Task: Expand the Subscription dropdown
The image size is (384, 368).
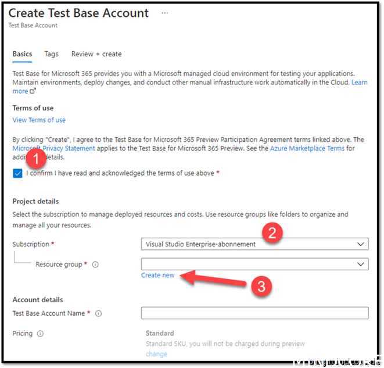Action: click(x=254, y=244)
